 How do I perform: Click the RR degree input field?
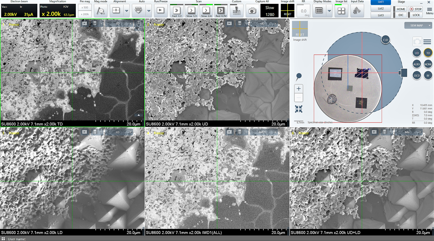(303, 11)
